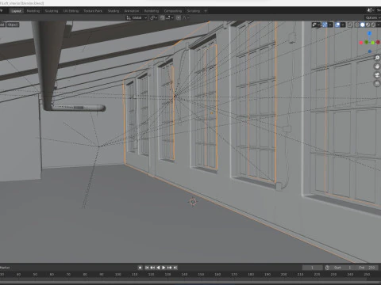
Task: Switch to the UV Editing workspace
Action: point(71,11)
